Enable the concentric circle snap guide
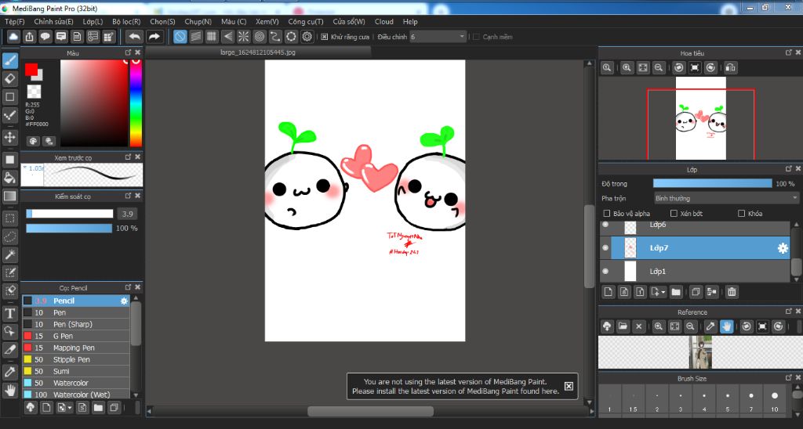Image resolution: width=803 pixels, height=429 pixels. pyautogui.click(x=260, y=36)
